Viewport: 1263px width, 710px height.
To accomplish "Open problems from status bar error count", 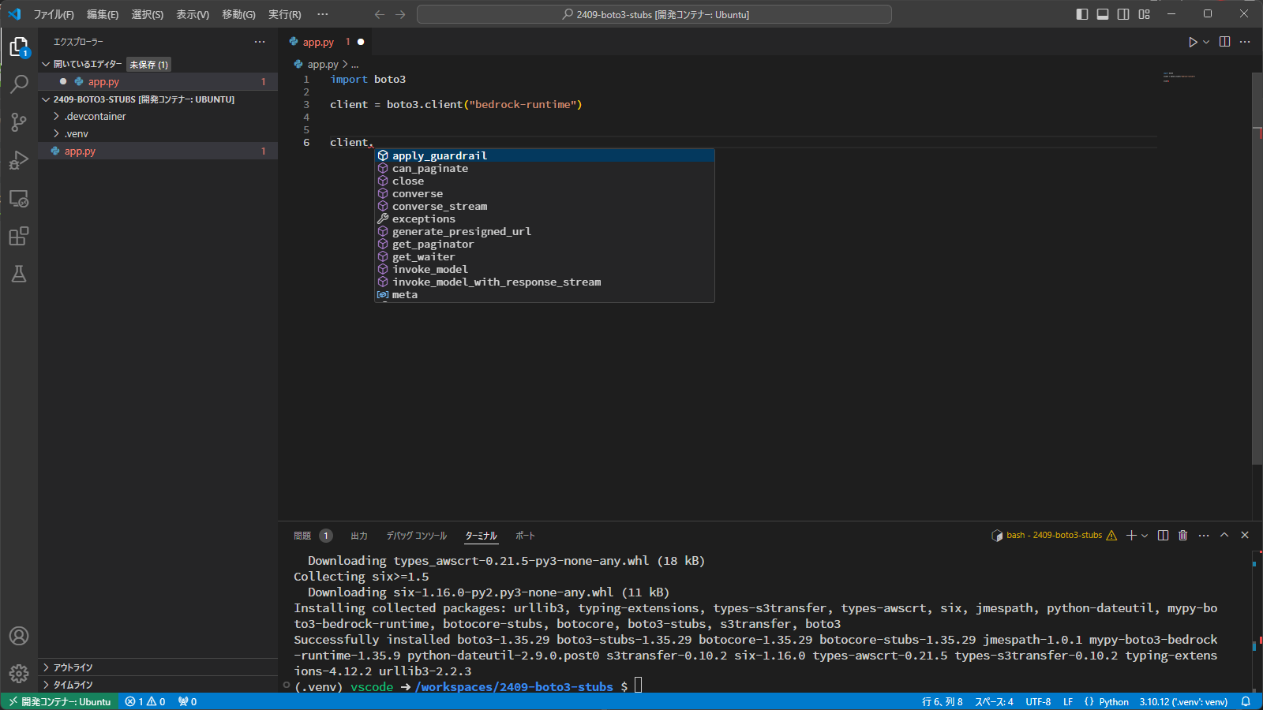I will pos(145,701).
